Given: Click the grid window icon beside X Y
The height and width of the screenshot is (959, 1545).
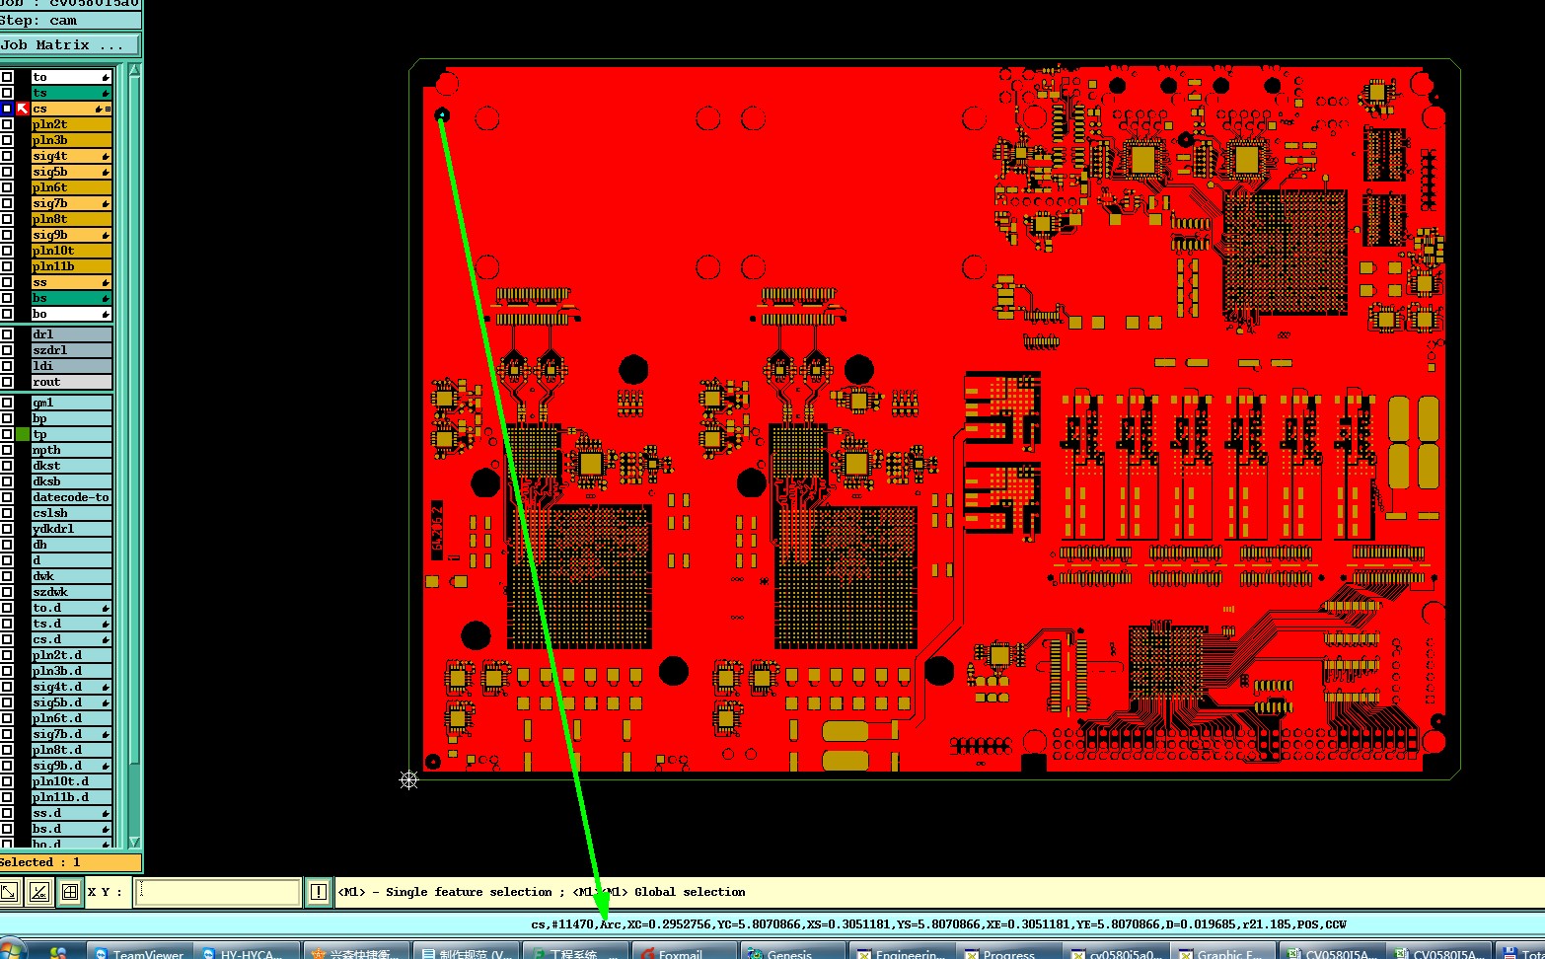Looking at the screenshot, I should pyautogui.click(x=70, y=892).
